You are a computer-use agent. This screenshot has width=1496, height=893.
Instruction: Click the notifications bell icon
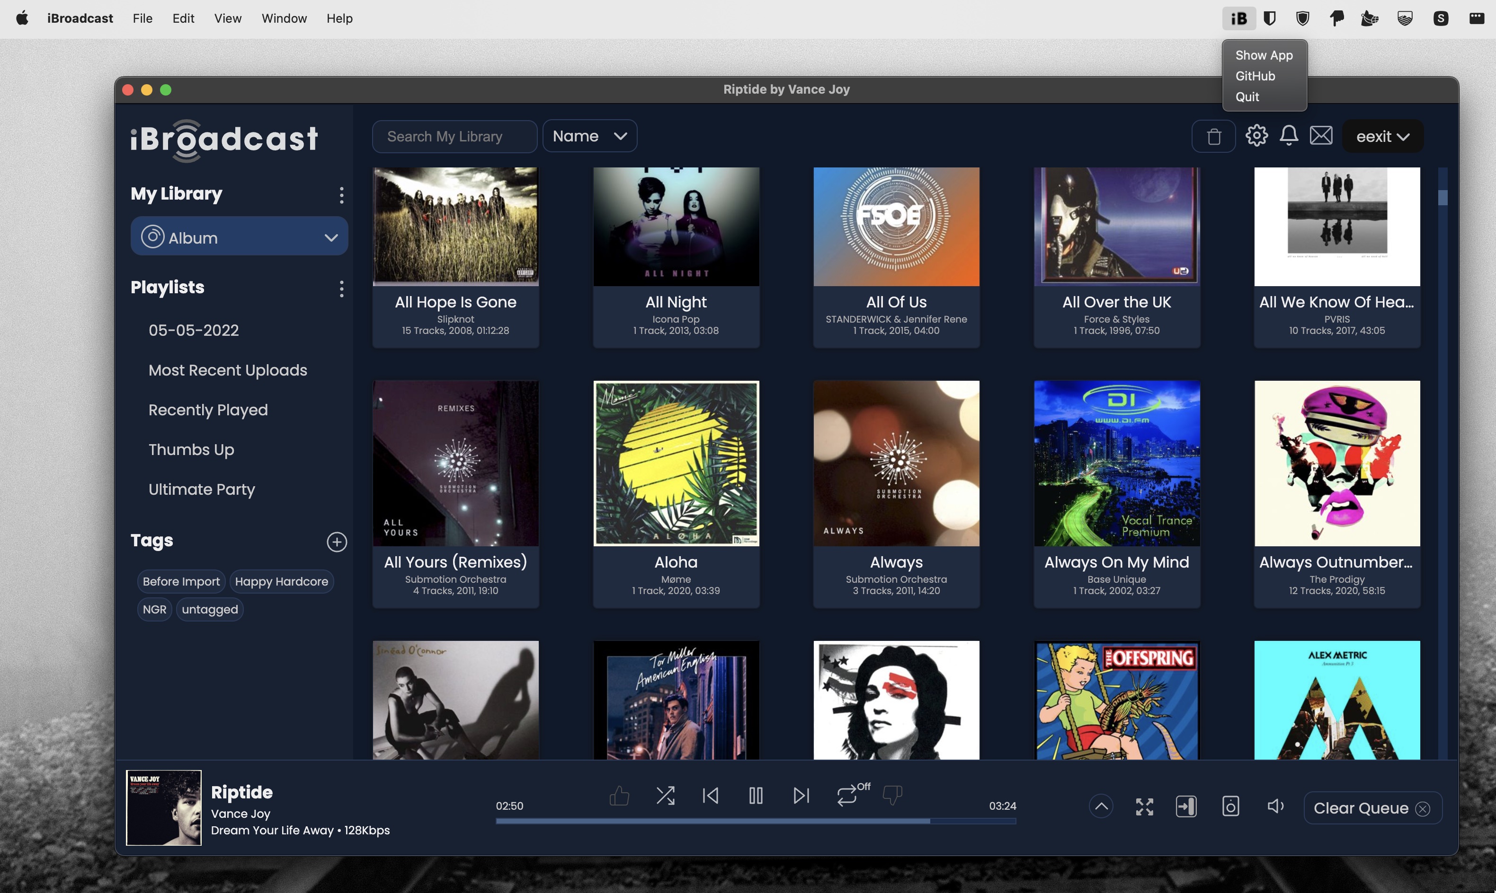pos(1288,135)
